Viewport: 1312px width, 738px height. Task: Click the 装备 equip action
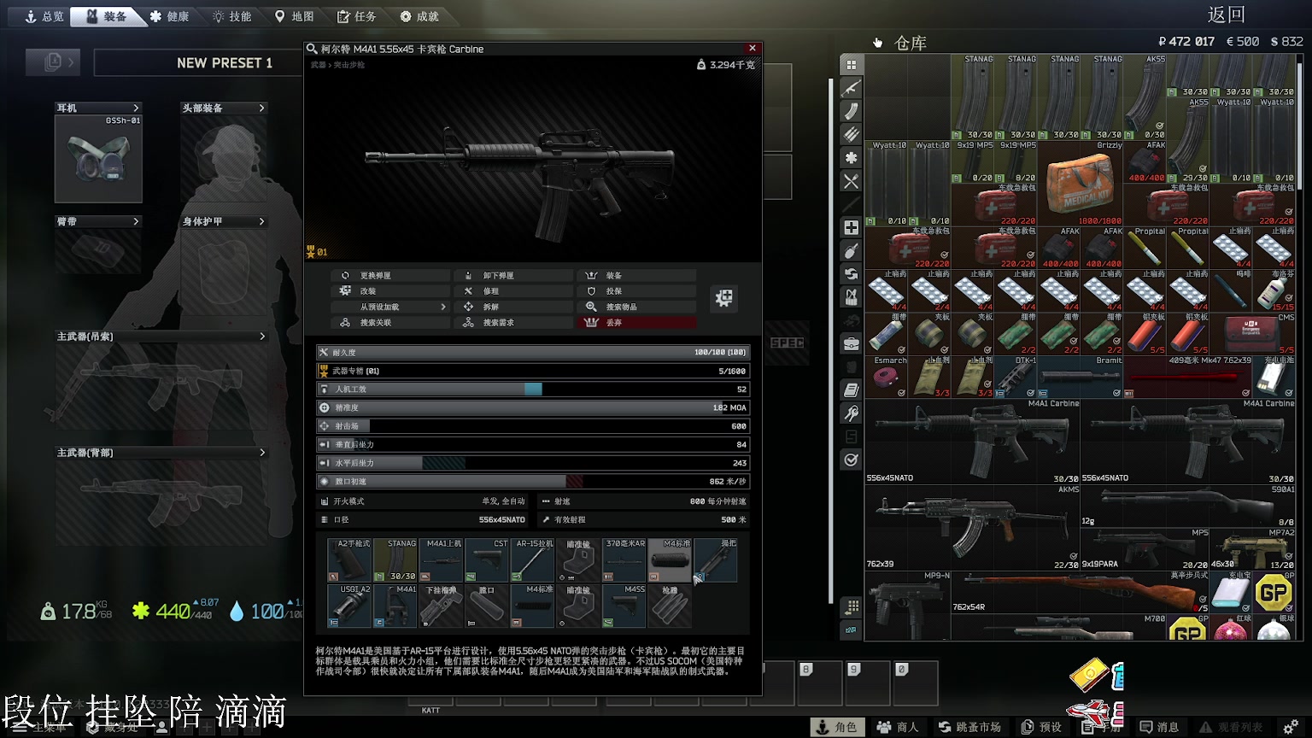click(x=636, y=275)
